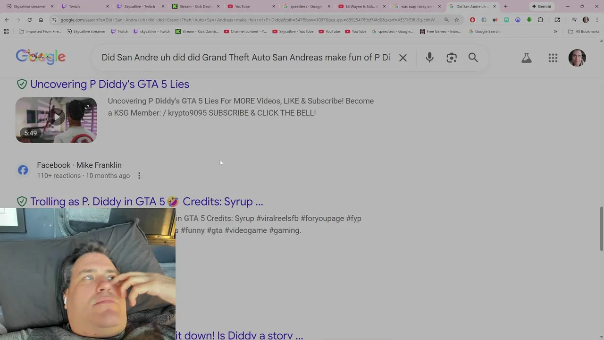
Task: Open Kick Stream - Kick Dashb... bookmark
Action: tap(197, 31)
